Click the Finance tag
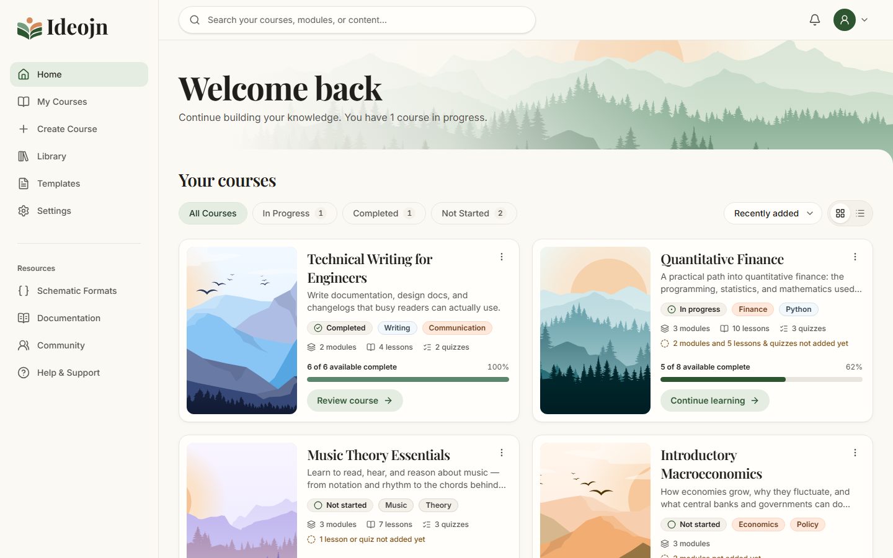This screenshot has width=893, height=558. tap(753, 309)
